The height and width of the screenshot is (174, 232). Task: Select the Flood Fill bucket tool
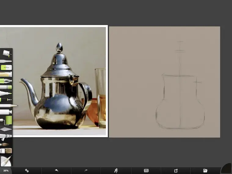click(7, 53)
